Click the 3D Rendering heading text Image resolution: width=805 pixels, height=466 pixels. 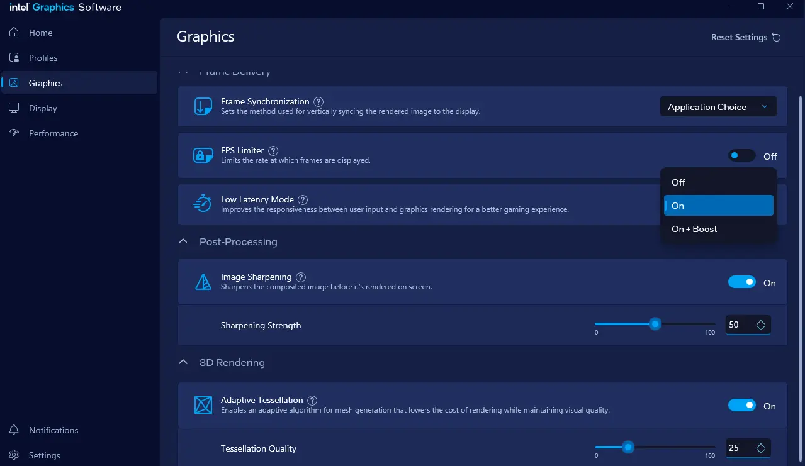point(232,362)
